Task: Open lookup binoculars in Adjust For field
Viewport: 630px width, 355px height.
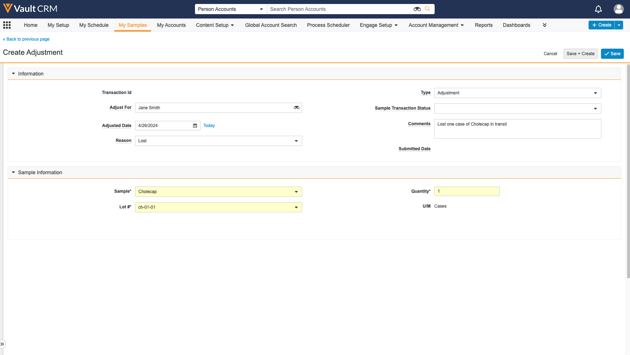Action: tap(296, 108)
